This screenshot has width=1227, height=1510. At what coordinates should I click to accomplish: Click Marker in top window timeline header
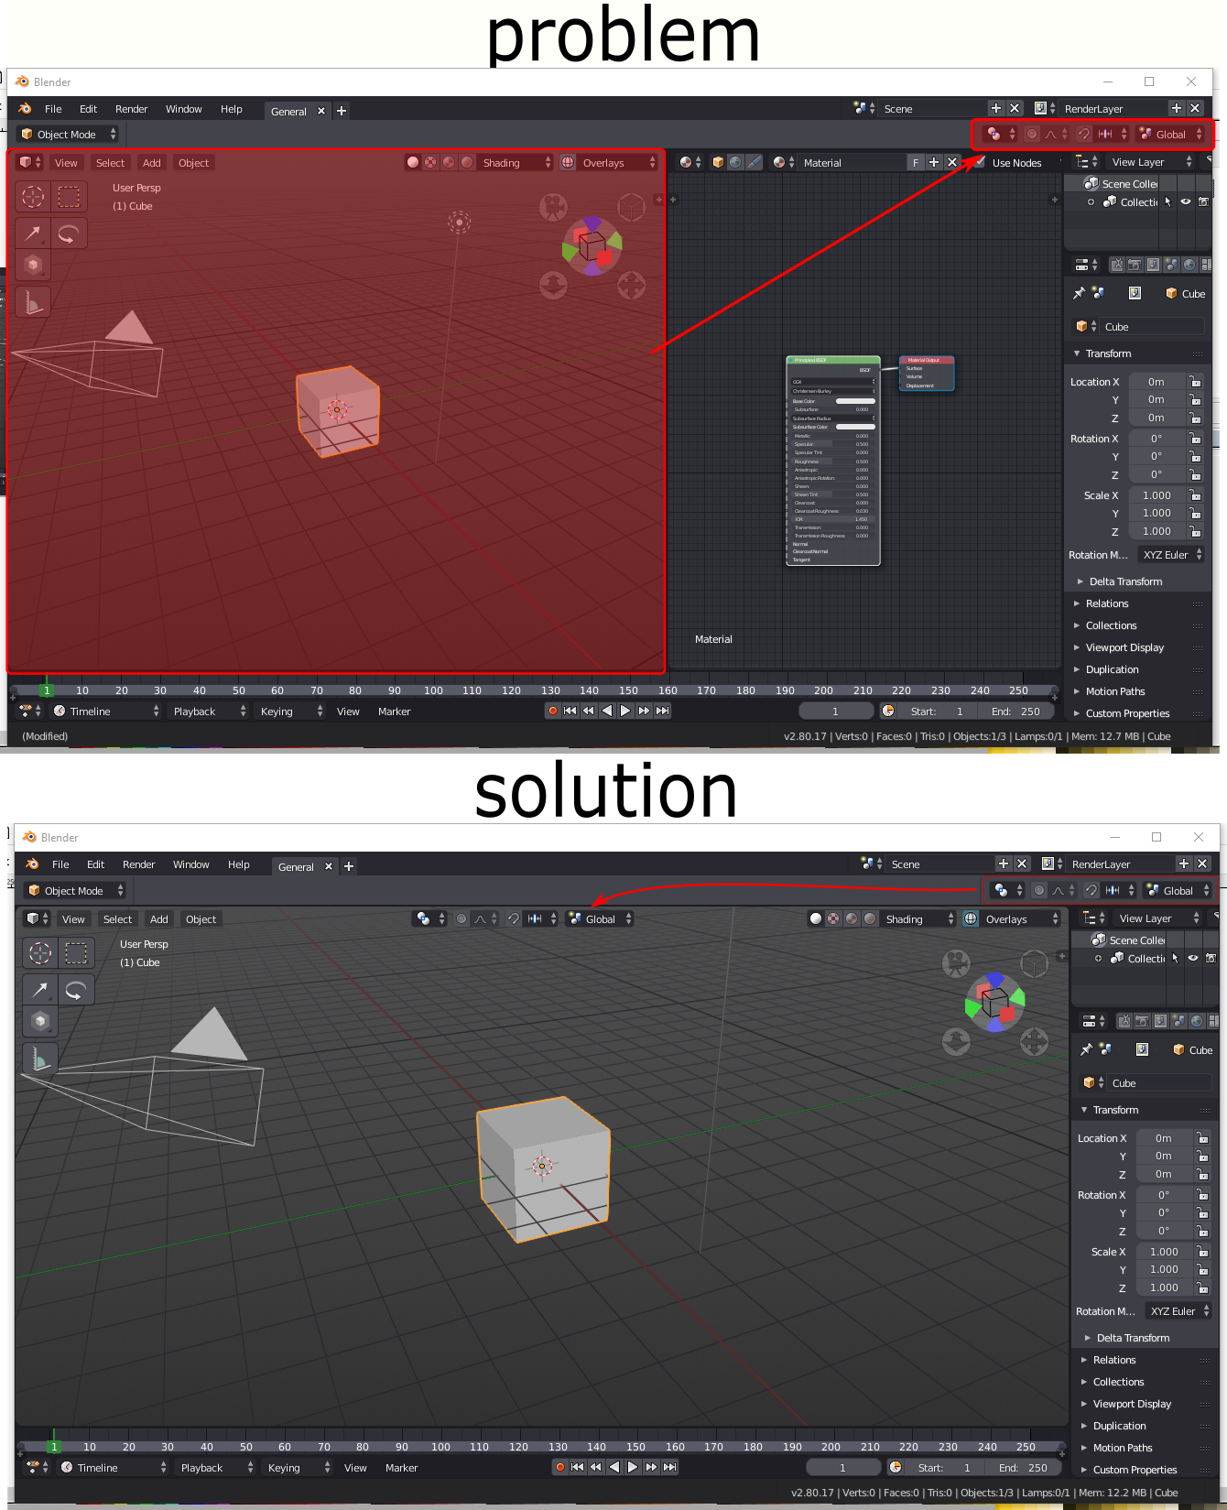tap(394, 712)
